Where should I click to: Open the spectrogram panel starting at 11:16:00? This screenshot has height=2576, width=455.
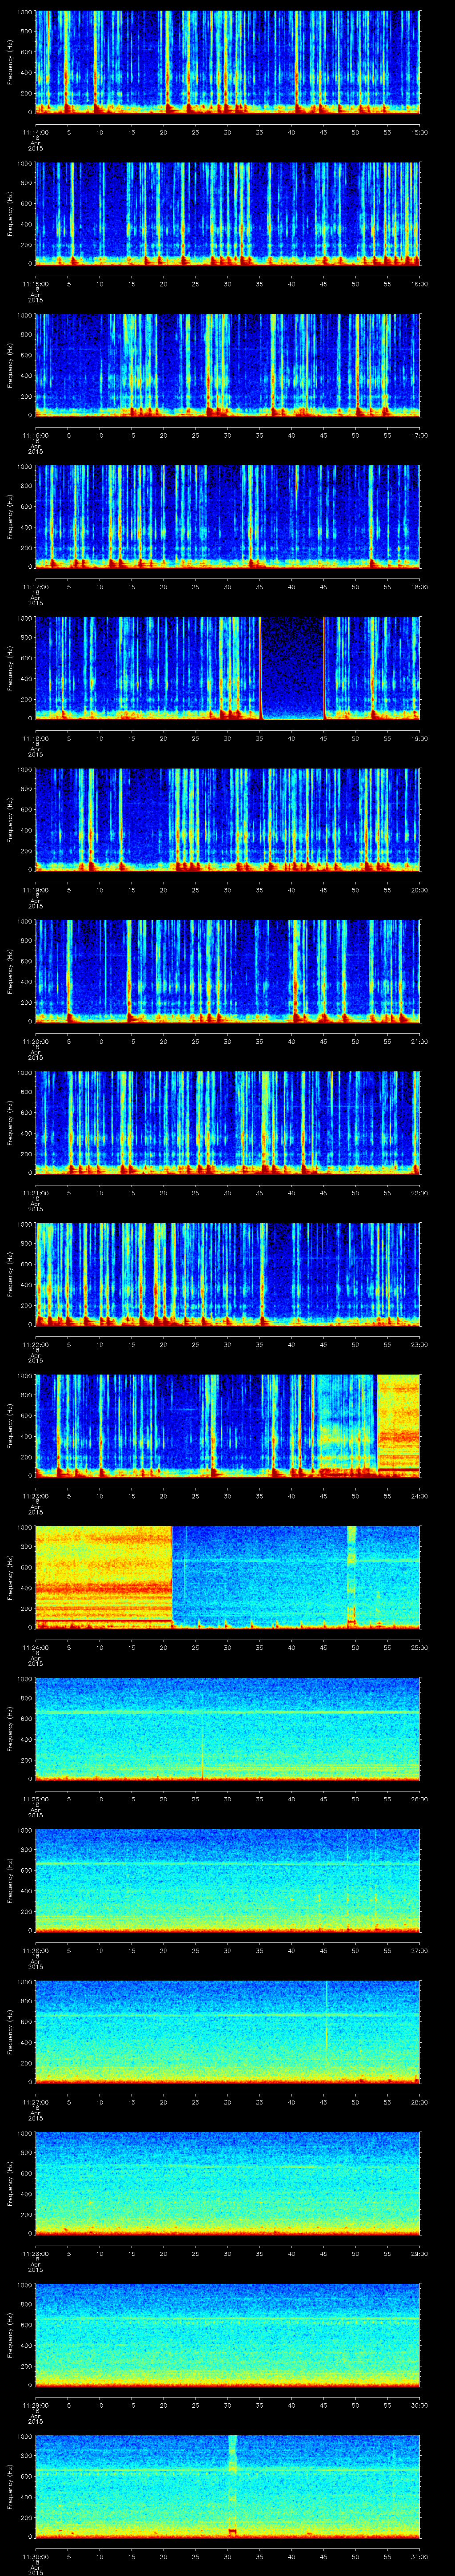(228, 364)
